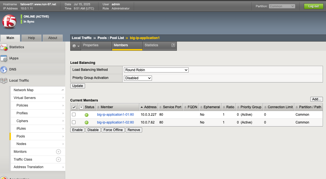Open Statistics tab popout icon

[x=173, y=45]
